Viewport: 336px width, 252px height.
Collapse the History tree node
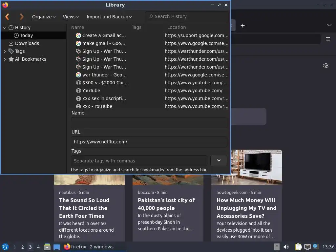pyautogui.click(x=5, y=28)
